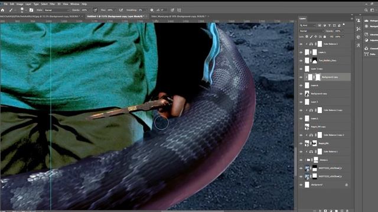Open the Window menu

[x=75, y=4]
